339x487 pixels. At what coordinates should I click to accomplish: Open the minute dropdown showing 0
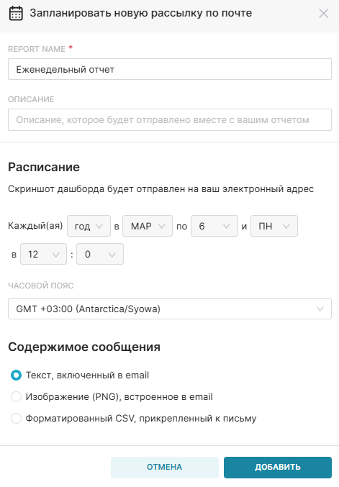(x=100, y=254)
